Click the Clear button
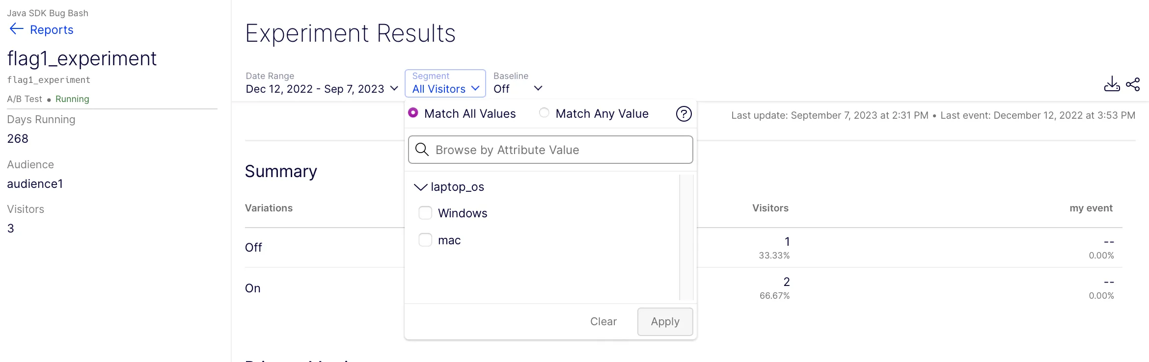Viewport: 1149px width, 362px height. pyautogui.click(x=603, y=321)
